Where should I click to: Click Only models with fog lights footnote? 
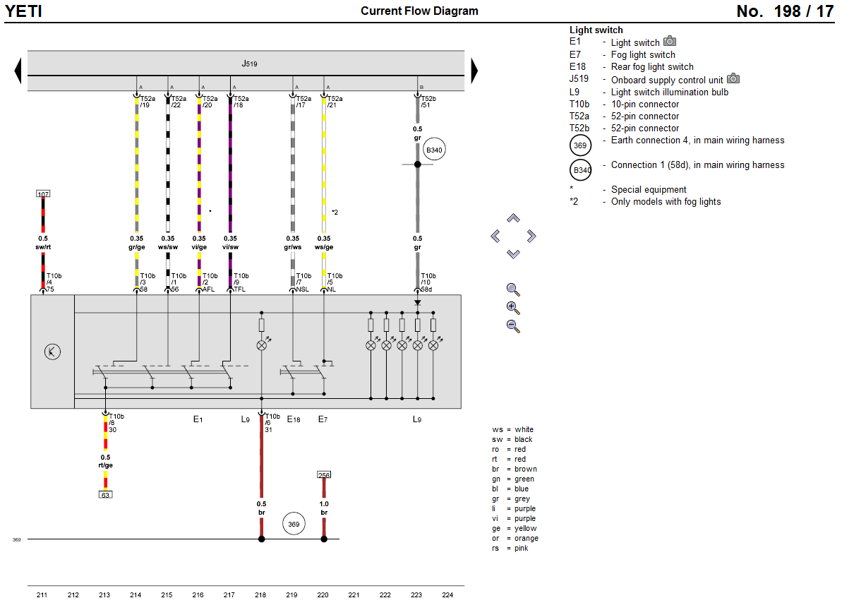[666, 201]
